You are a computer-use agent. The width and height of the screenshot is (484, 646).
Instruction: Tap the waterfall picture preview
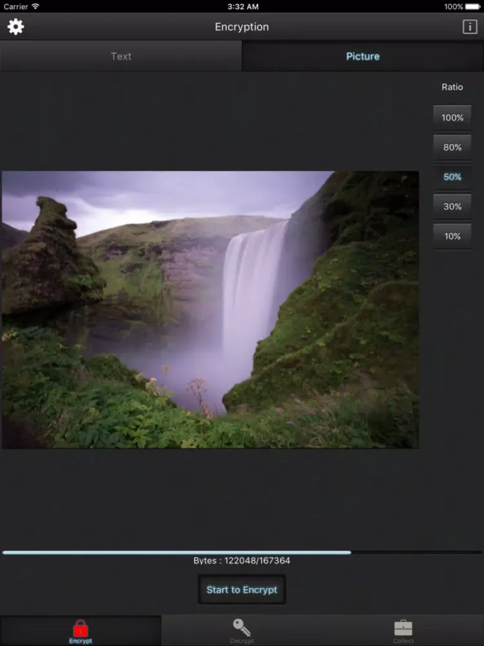[x=210, y=310]
